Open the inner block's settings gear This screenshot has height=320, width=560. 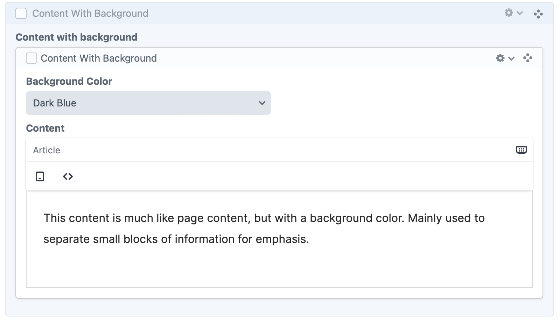point(500,58)
